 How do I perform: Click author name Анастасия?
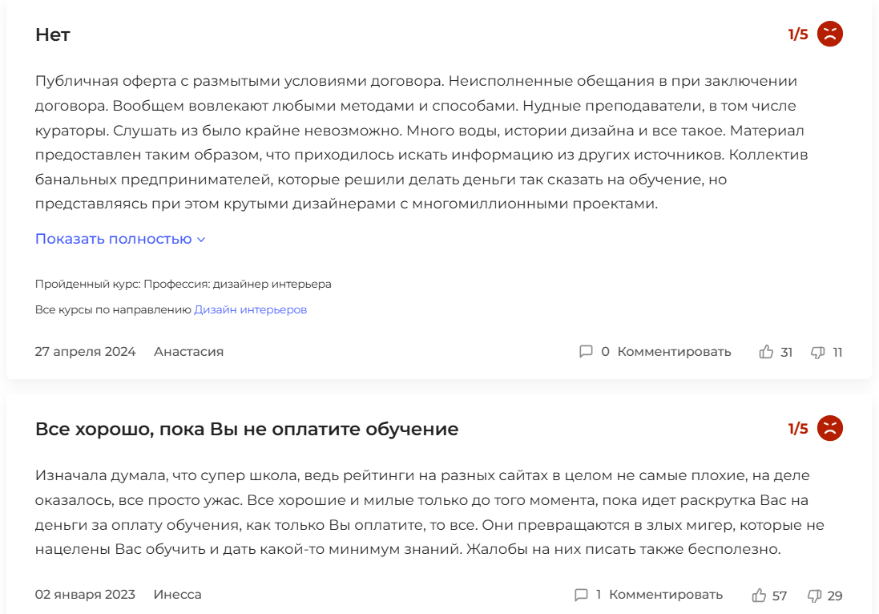(188, 352)
